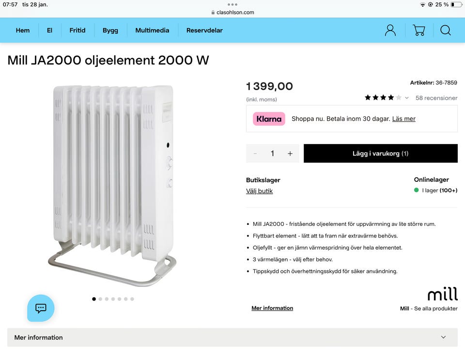Click the Klarna logo badge
Image resolution: width=465 pixels, height=349 pixels.
tap(269, 119)
